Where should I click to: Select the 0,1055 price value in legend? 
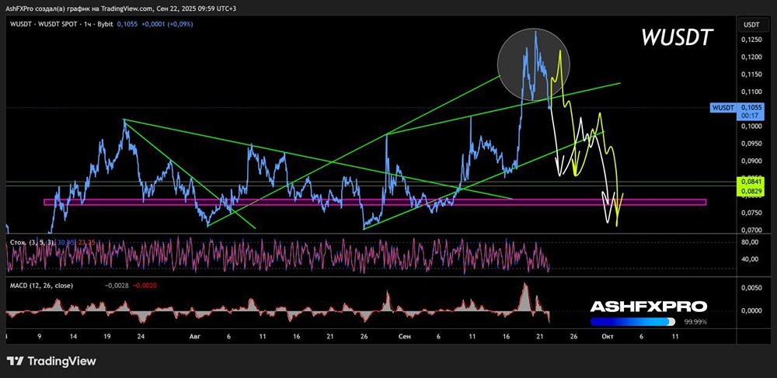126,24
